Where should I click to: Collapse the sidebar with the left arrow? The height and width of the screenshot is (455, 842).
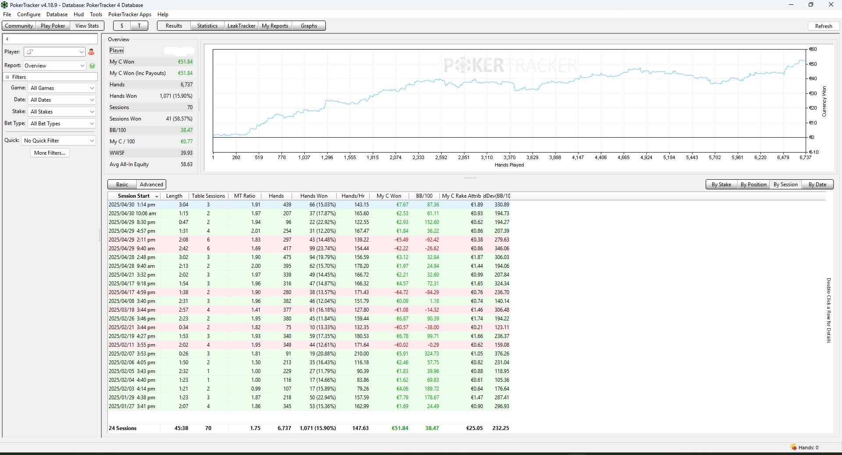click(7, 39)
